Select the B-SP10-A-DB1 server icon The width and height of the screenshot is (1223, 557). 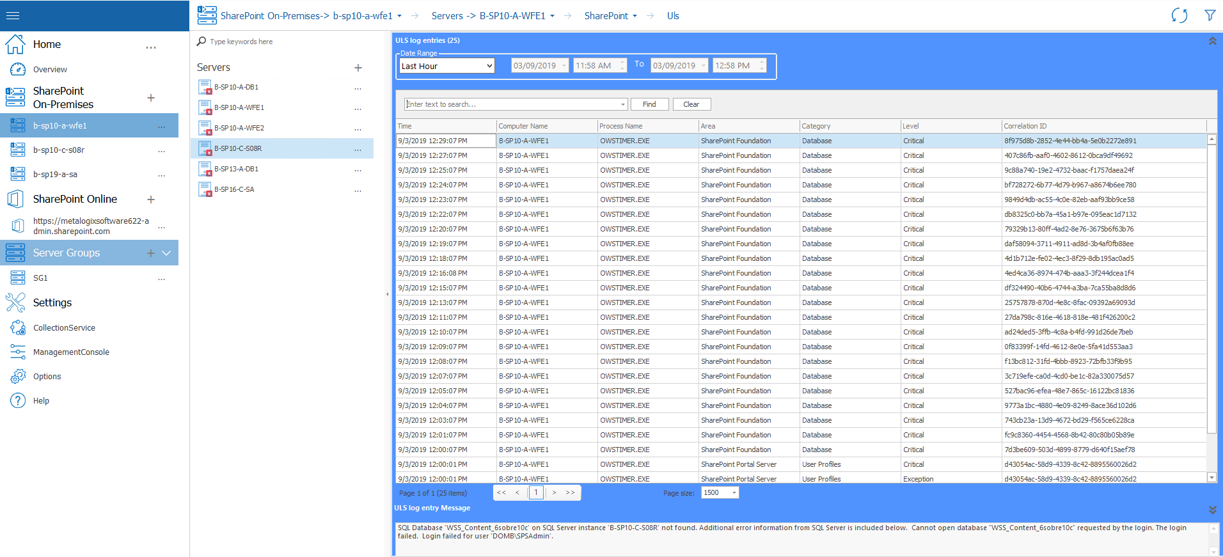coord(205,87)
